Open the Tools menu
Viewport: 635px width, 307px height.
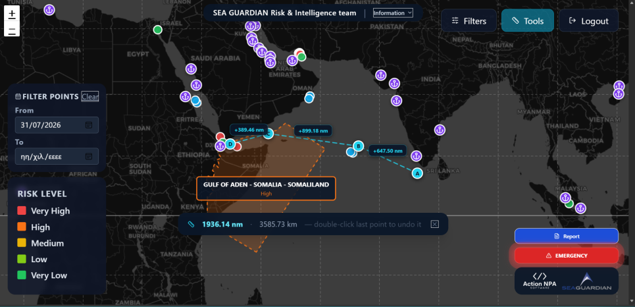527,20
